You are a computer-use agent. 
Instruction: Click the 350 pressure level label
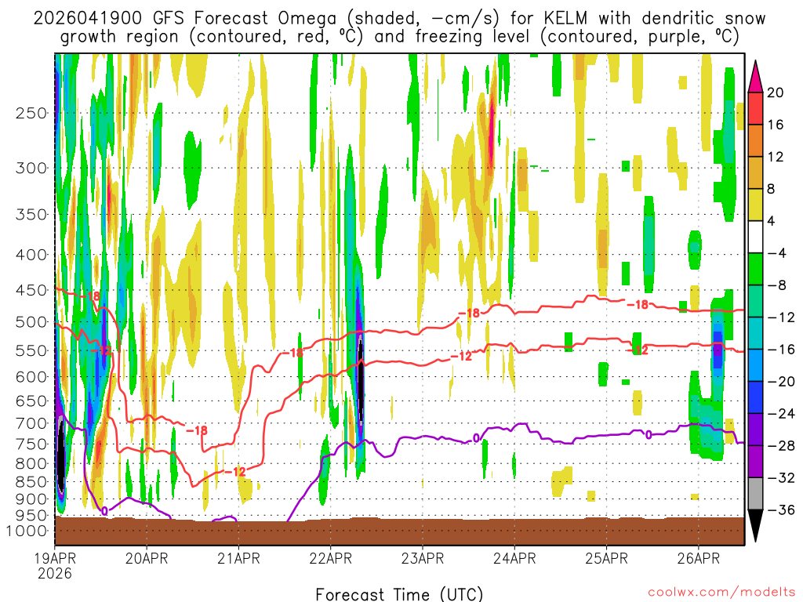pyautogui.click(x=31, y=215)
